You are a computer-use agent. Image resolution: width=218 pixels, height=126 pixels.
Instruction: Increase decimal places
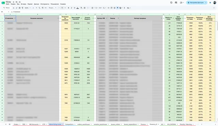pyautogui.click(x=43, y=8)
